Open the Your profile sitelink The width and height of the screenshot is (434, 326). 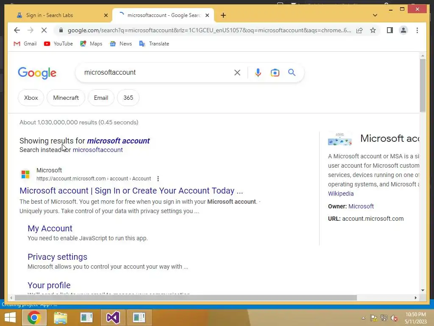(x=49, y=285)
